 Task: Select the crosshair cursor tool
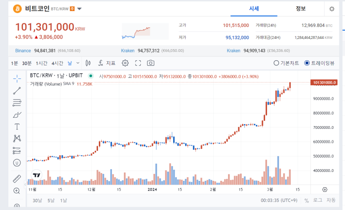pyautogui.click(x=17, y=77)
